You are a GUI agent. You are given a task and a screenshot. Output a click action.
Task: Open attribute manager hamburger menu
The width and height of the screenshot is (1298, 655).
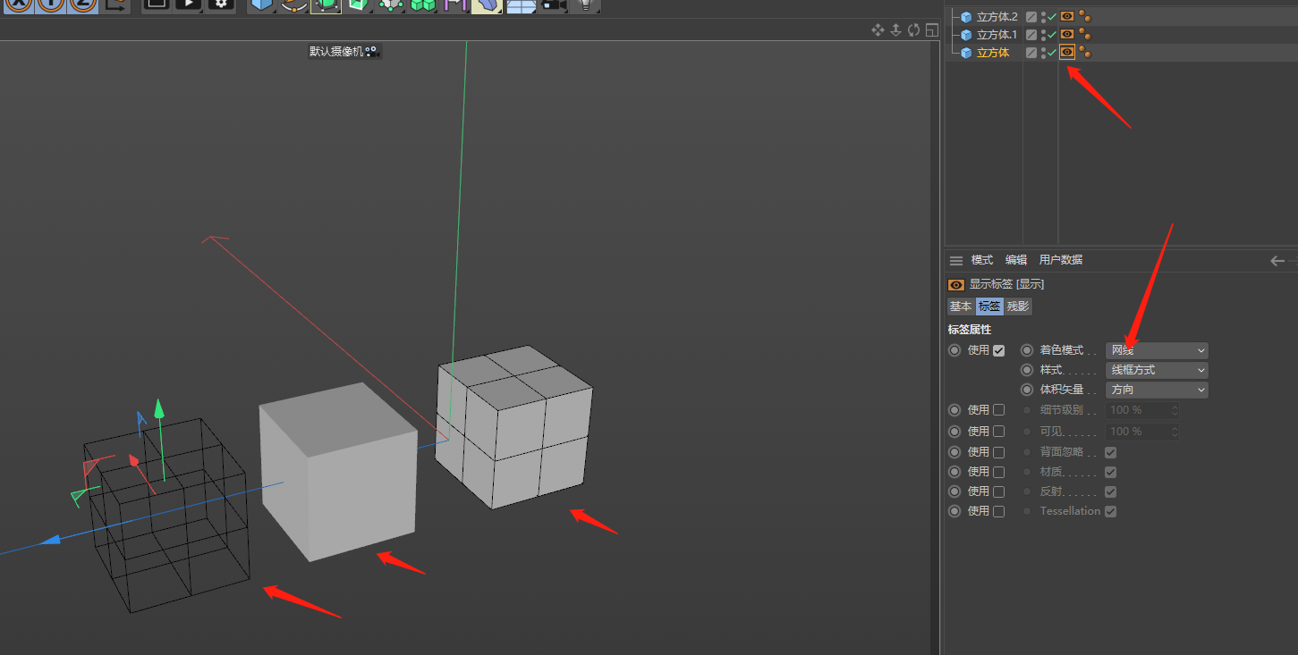click(x=956, y=260)
